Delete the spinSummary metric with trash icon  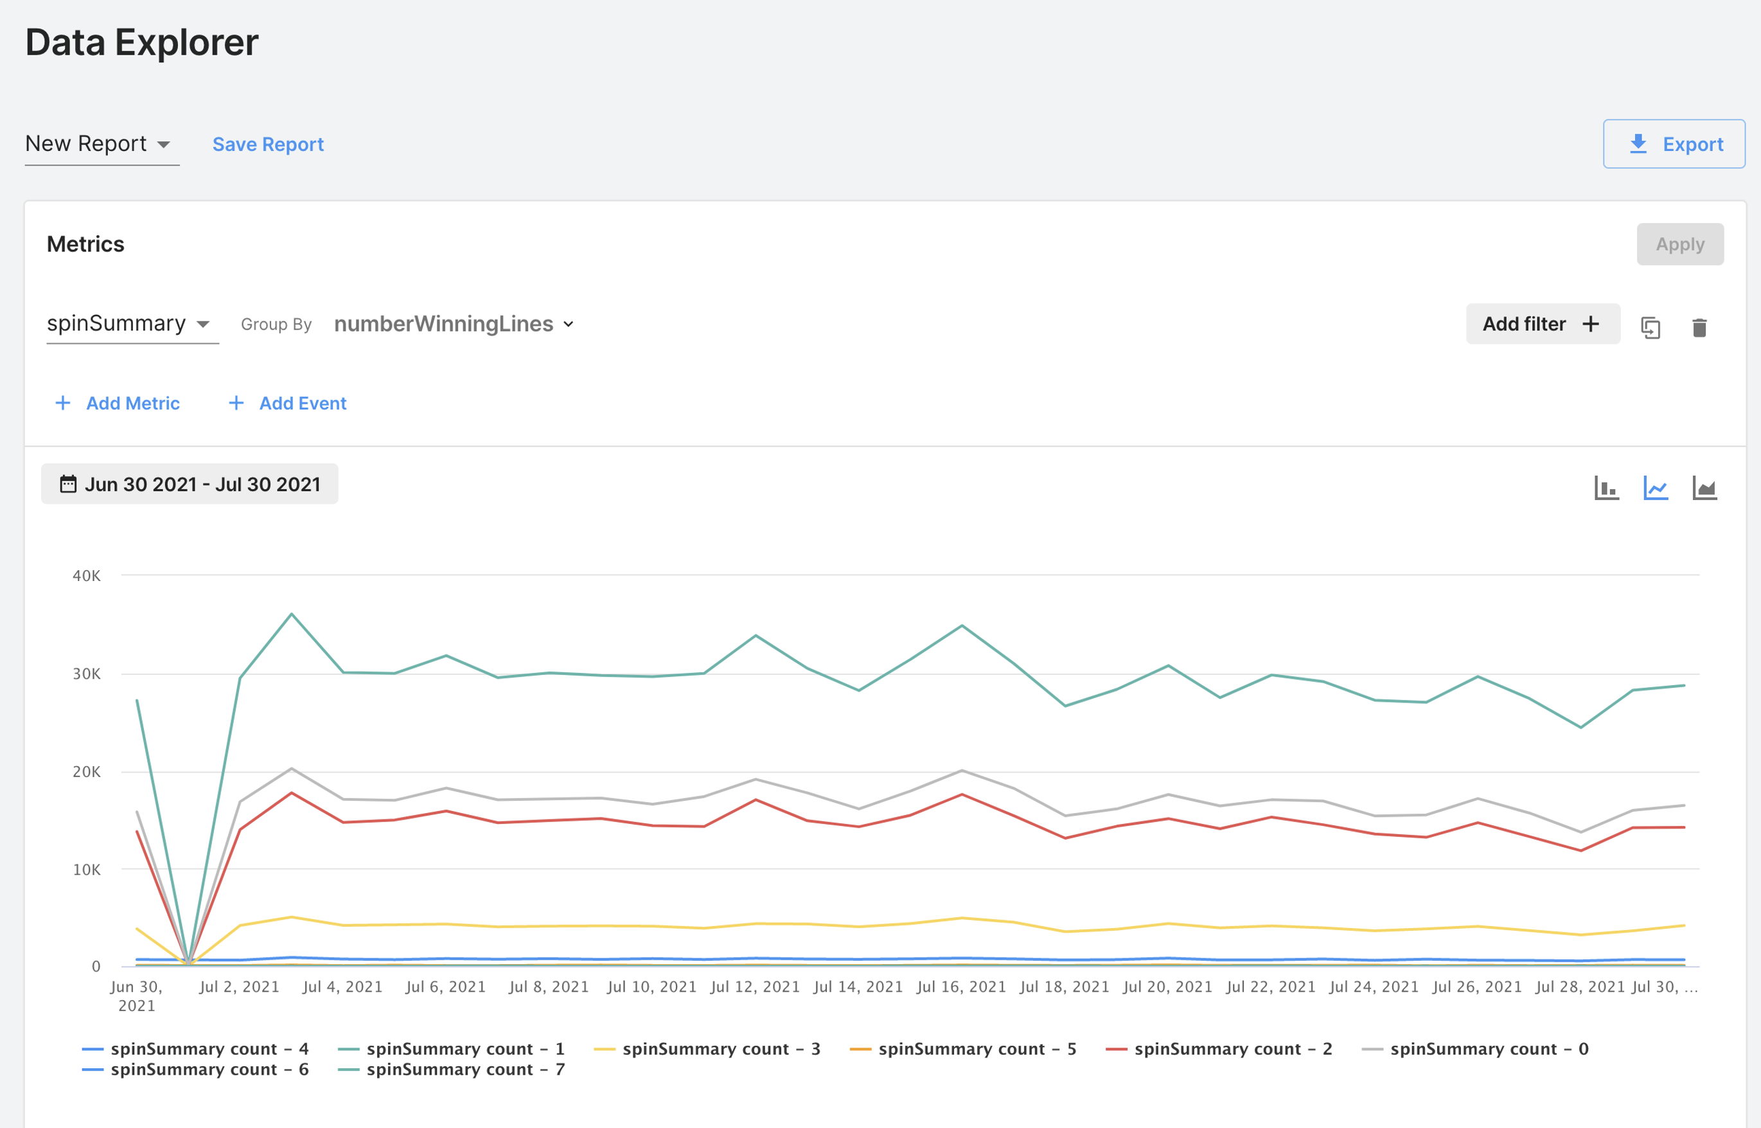(x=1699, y=327)
